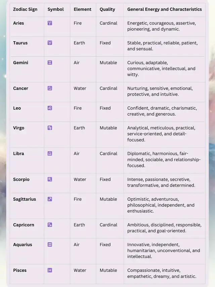Click the Aries ram symbol icon
This screenshot has height=287, width=215.
point(50,23)
